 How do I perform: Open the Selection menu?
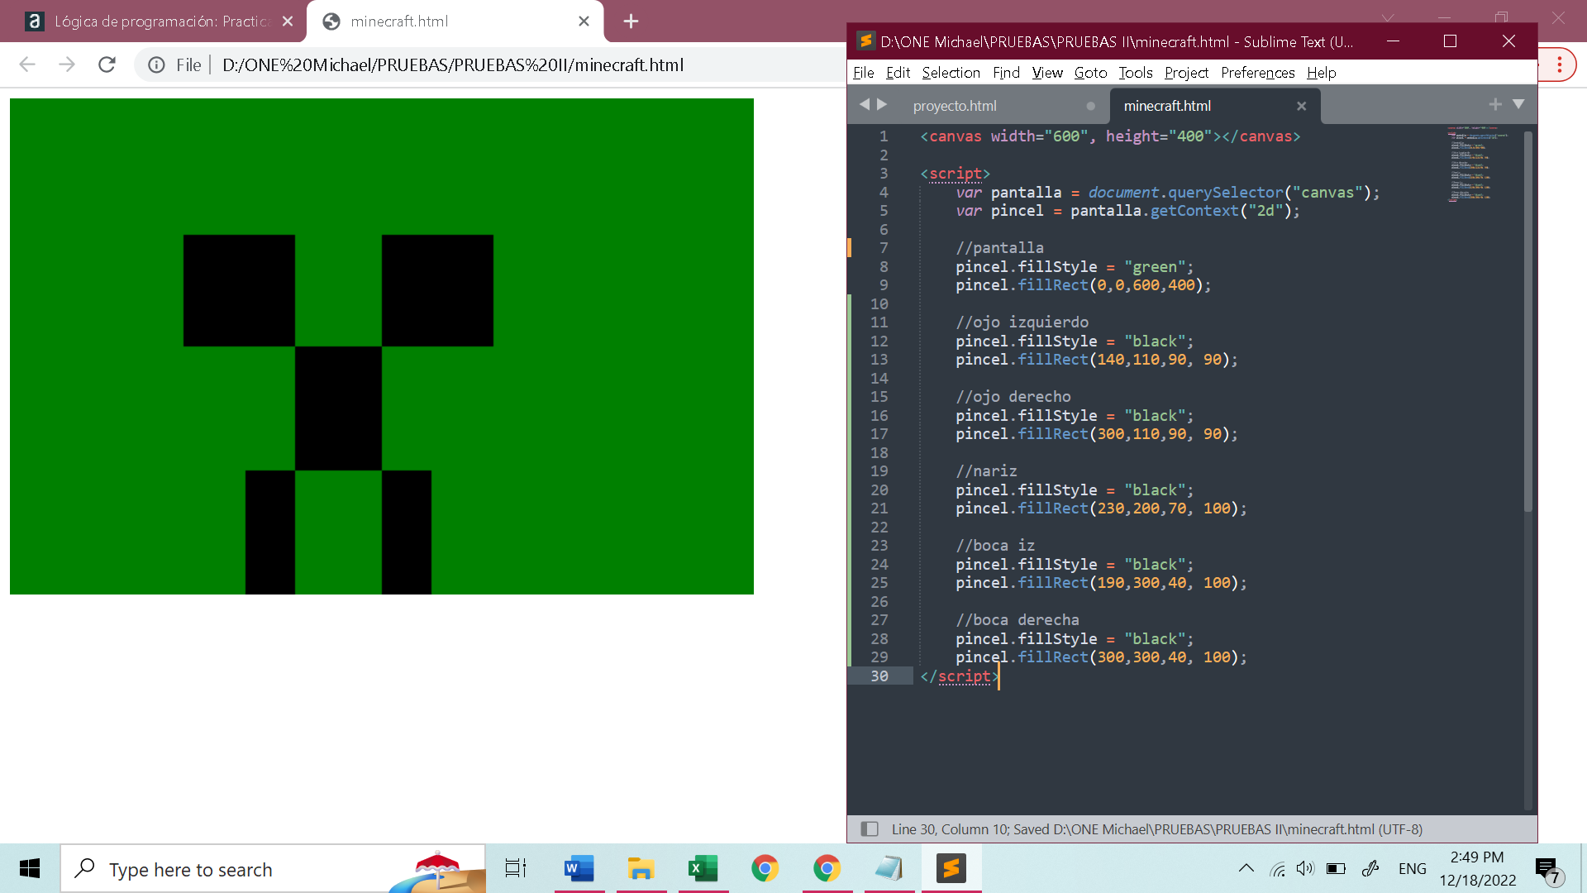[x=951, y=73]
